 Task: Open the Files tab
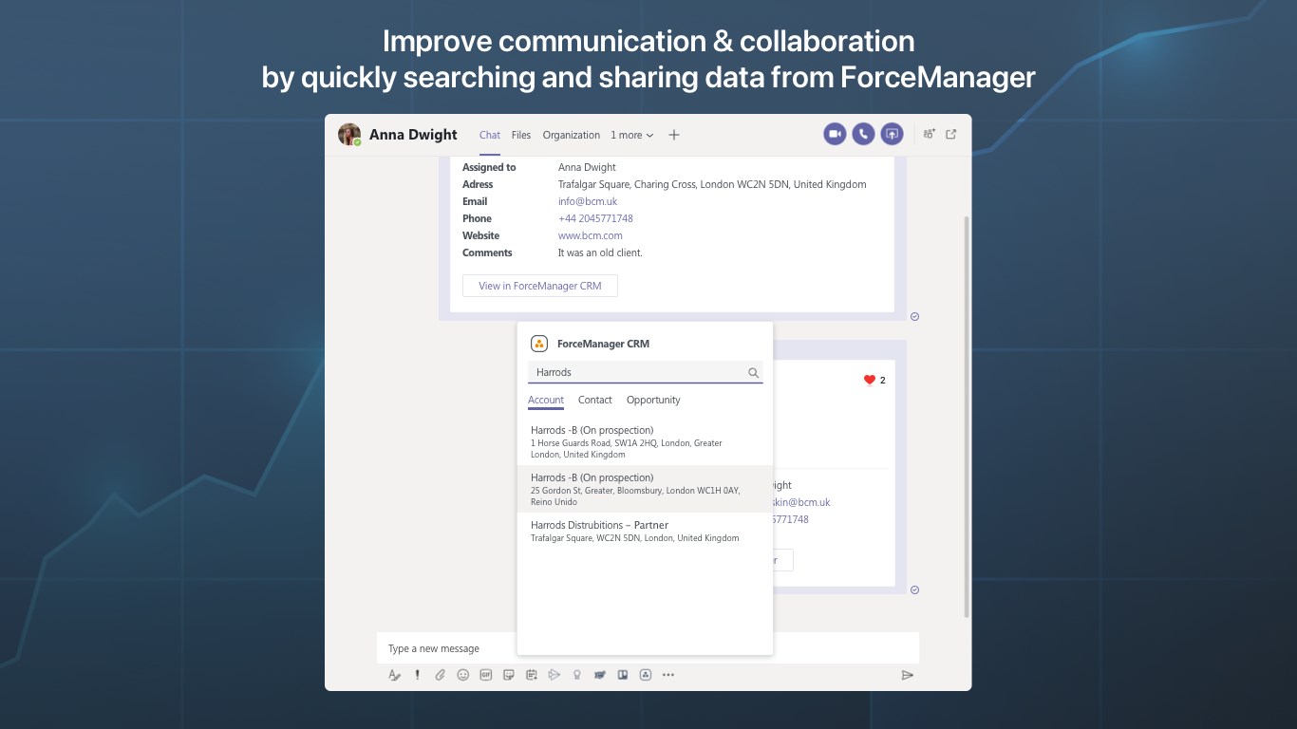(521, 135)
